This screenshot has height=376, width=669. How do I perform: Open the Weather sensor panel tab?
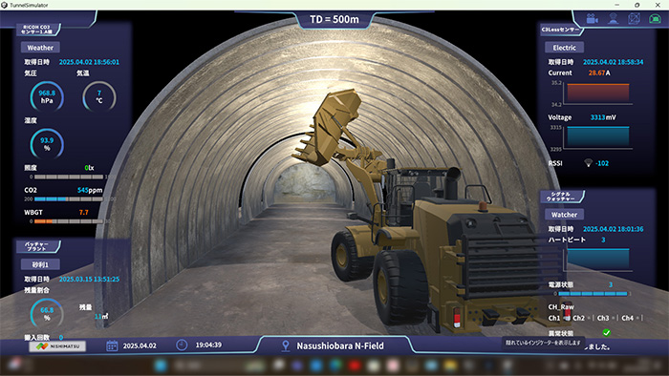[x=40, y=48]
